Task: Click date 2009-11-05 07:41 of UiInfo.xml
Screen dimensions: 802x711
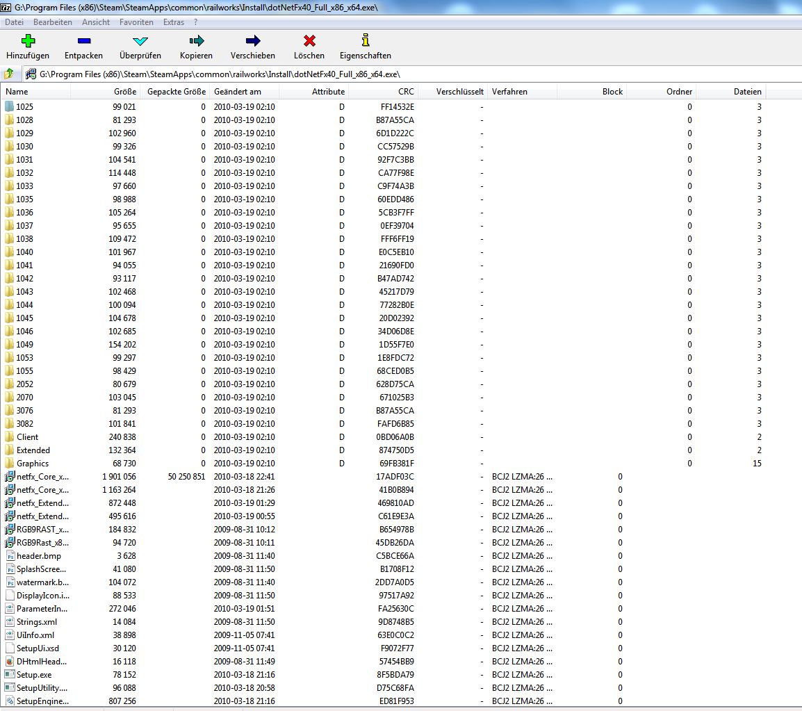Action: tap(244, 635)
